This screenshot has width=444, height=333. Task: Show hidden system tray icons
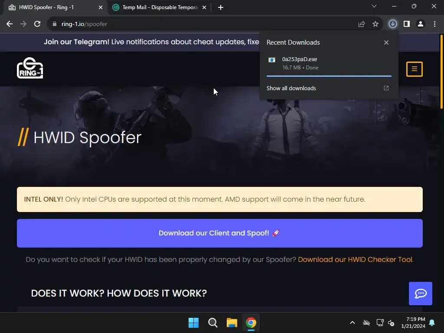[353, 323]
